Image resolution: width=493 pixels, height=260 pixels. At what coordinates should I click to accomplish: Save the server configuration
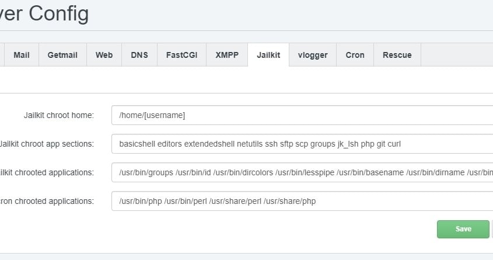pos(463,229)
